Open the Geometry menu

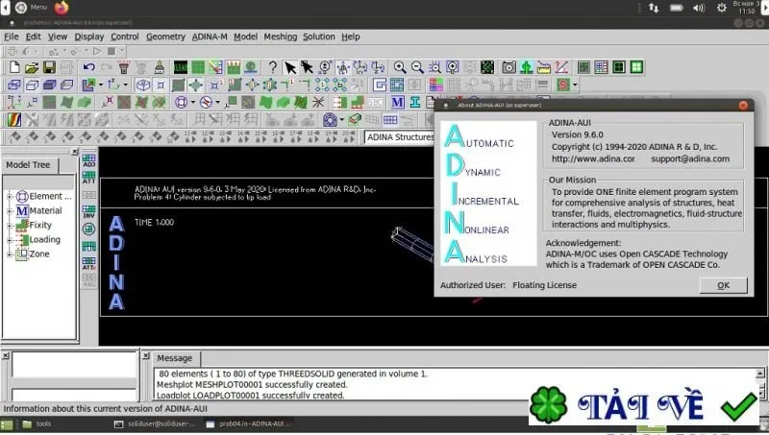[165, 36]
